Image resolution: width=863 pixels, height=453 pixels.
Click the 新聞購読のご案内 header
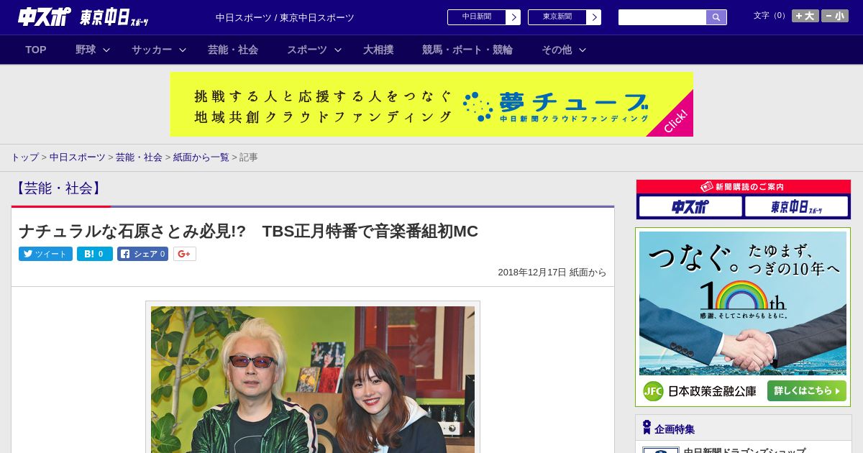(743, 187)
